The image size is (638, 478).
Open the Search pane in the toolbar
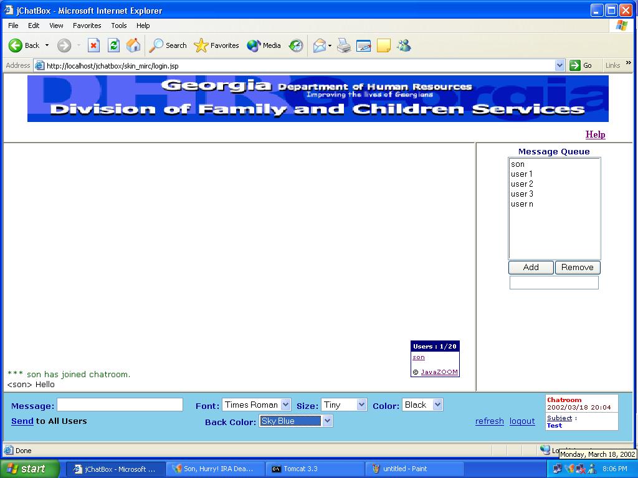(168, 45)
